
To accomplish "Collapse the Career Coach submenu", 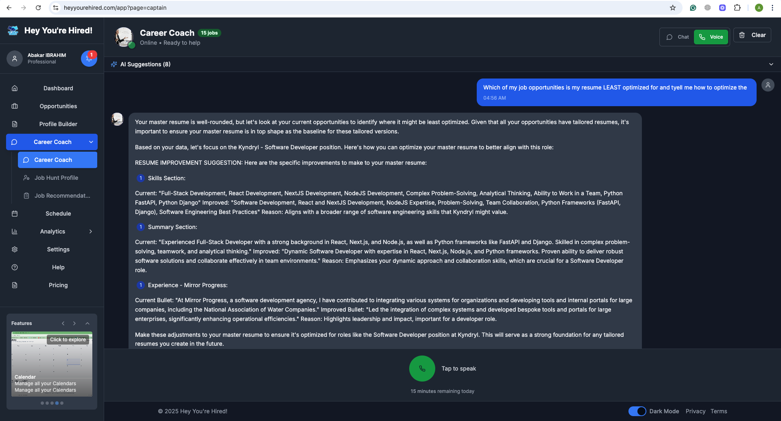I will click(x=91, y=142).
